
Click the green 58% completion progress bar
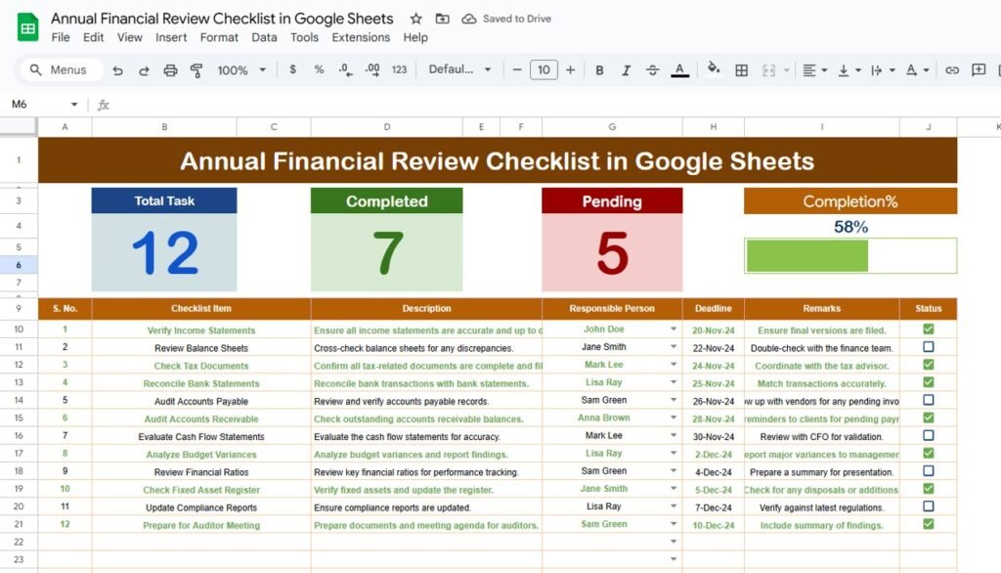(x=805, y=255)
